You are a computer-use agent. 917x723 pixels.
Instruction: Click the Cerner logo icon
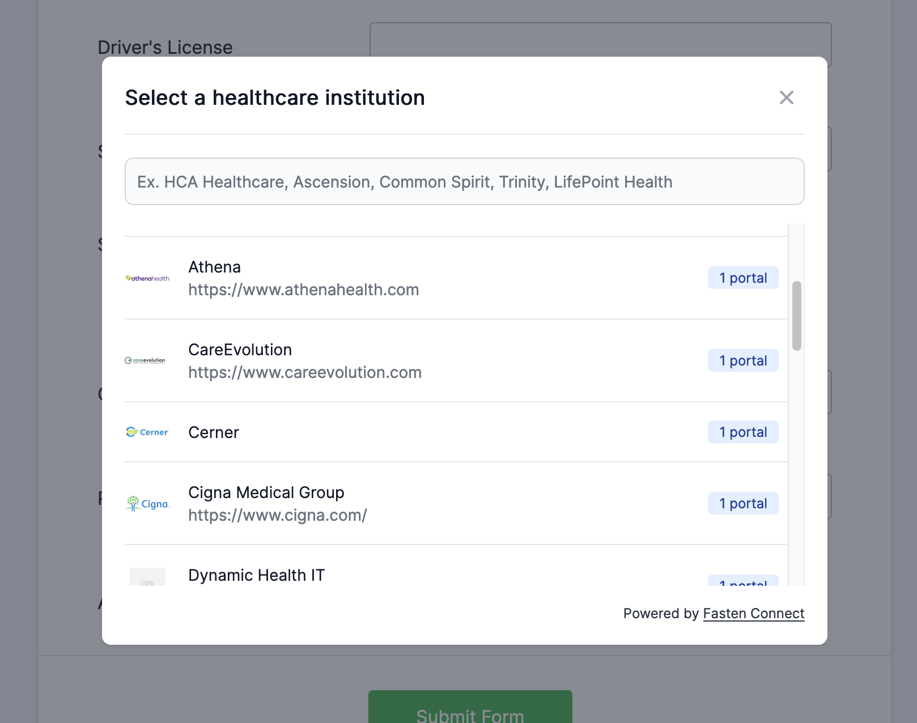click(147, 432)
